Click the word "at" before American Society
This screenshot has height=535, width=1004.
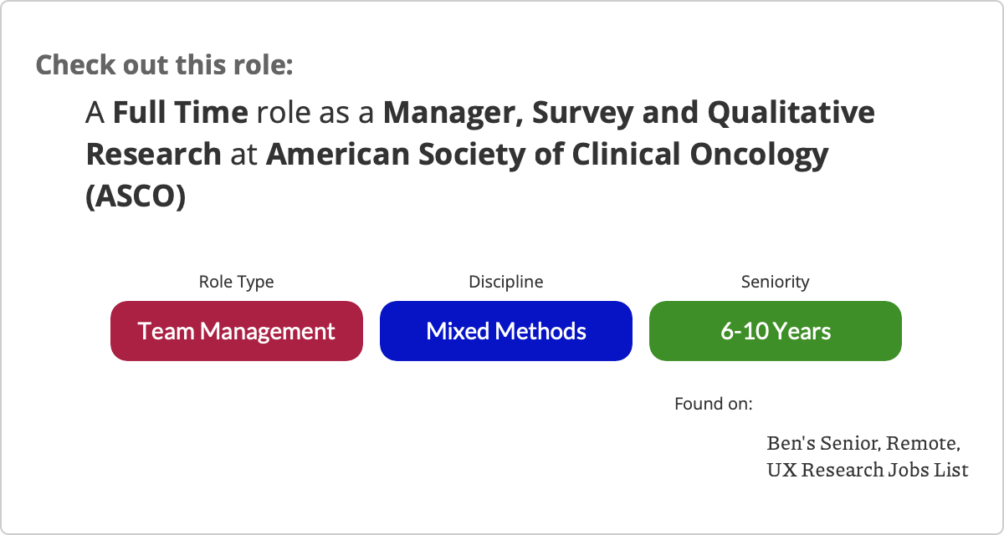(x=243, y=155)
